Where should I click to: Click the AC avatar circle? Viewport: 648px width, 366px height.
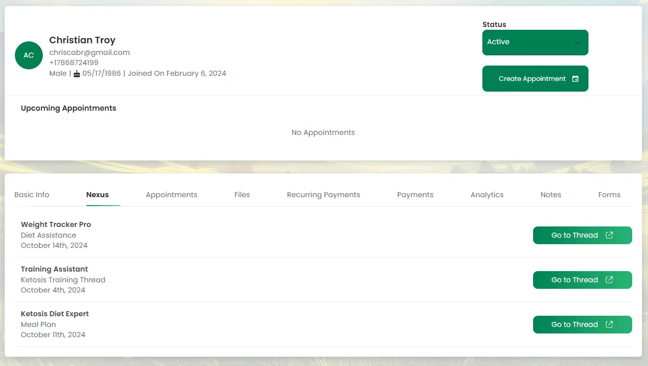(29, 55)
